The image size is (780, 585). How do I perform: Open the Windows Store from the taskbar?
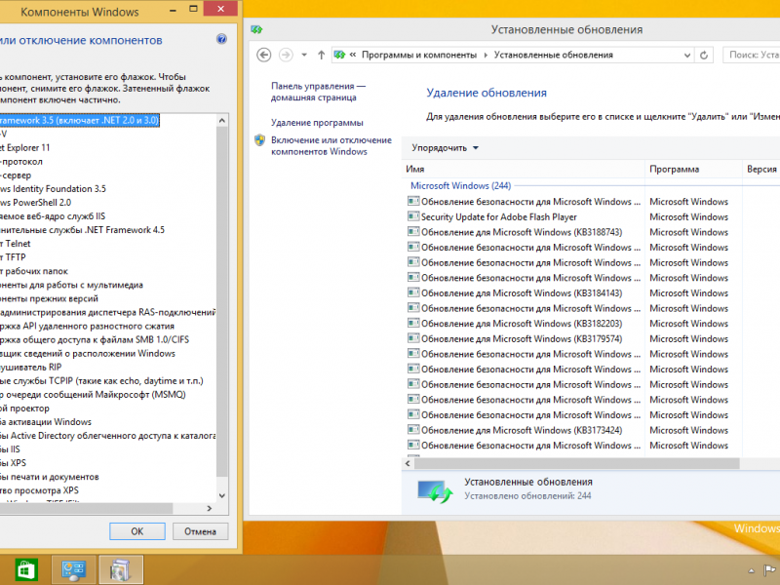click(26, 570)
